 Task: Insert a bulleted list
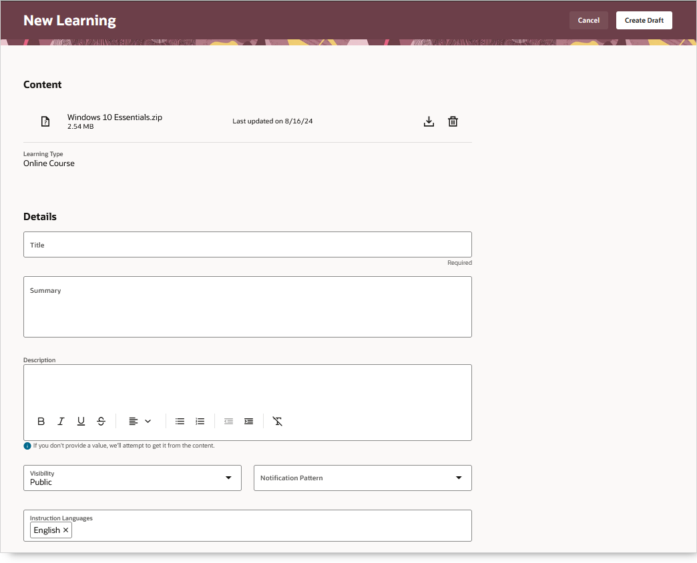coord(180,421)
